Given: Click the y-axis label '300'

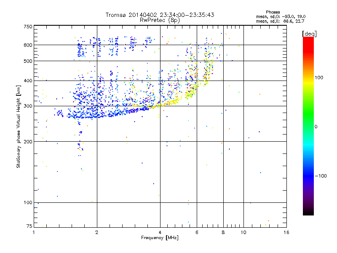Looking at the screenshot, I should click(x=28, y=106).
